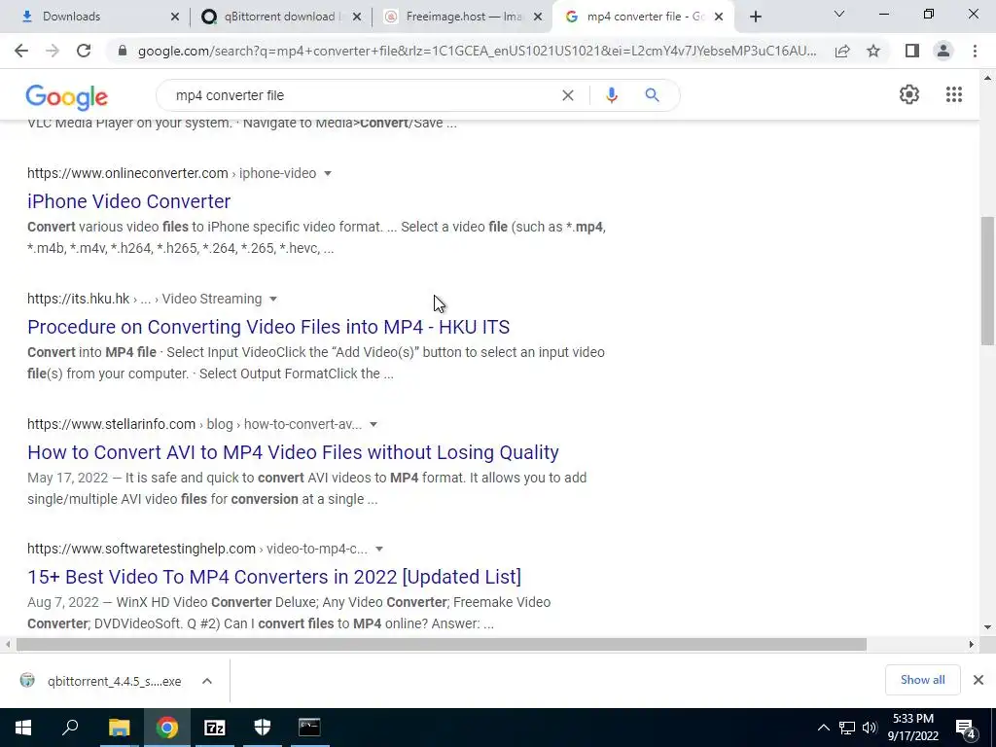Switch to qBittorrent download tab

pos(279,17)
